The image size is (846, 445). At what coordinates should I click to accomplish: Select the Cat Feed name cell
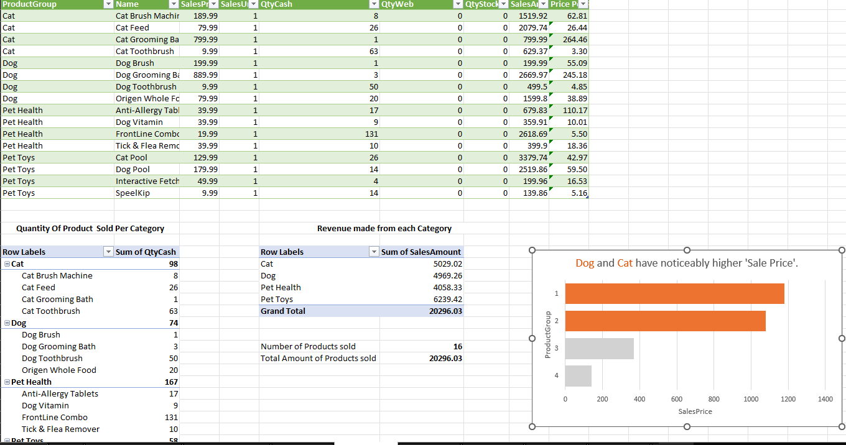[x=146, y=27]
